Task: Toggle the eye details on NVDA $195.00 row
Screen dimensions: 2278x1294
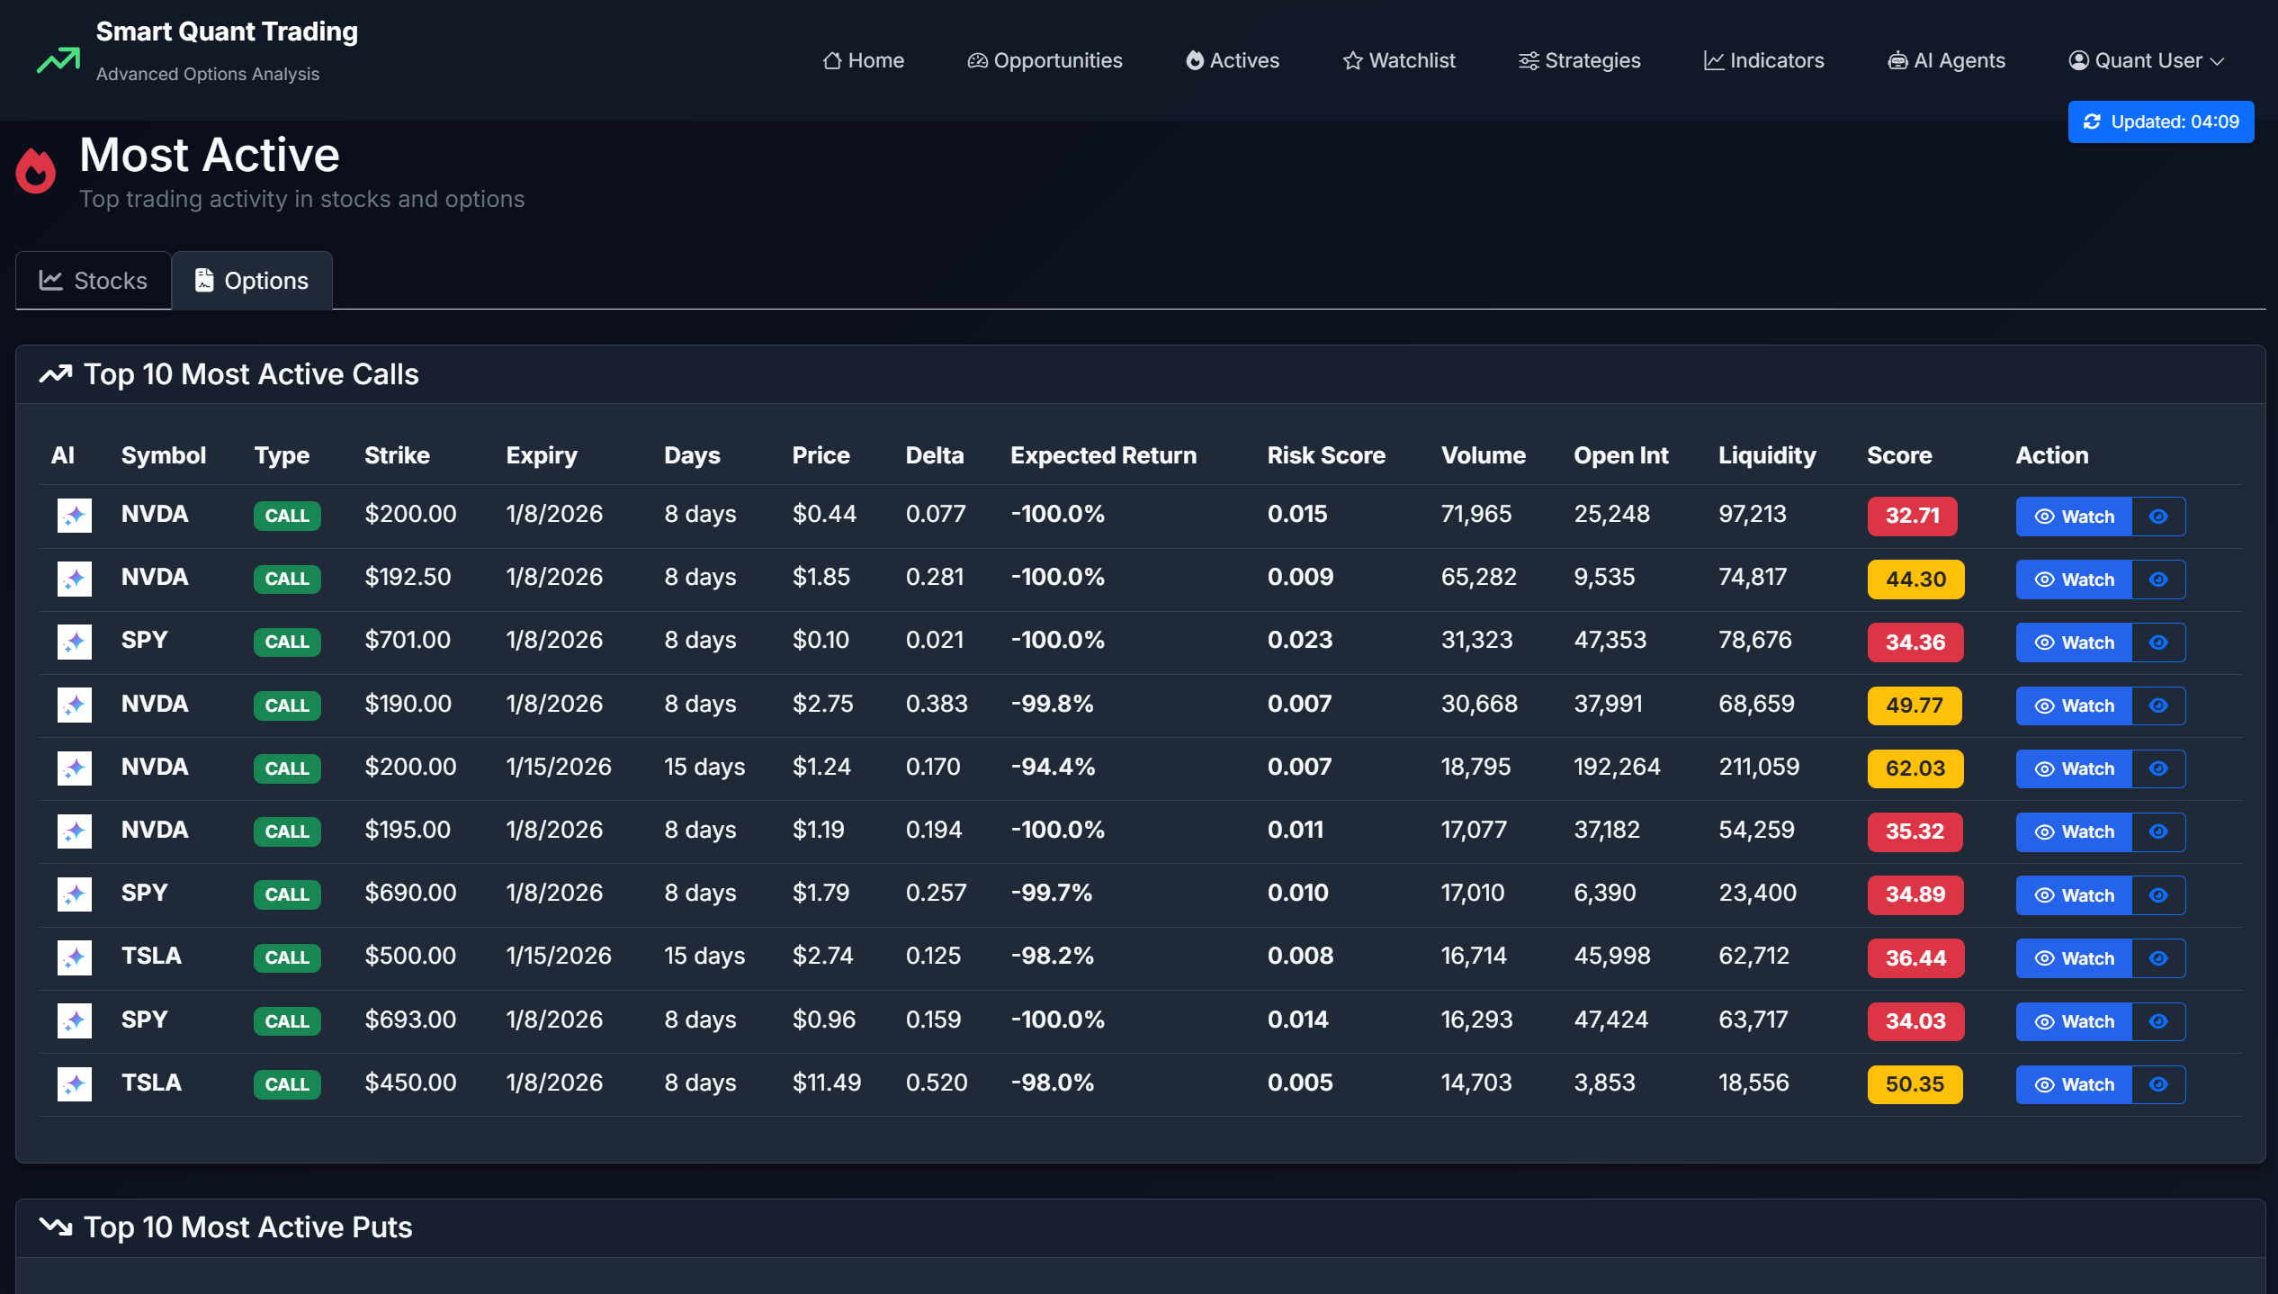Action: coord(2159,831)
